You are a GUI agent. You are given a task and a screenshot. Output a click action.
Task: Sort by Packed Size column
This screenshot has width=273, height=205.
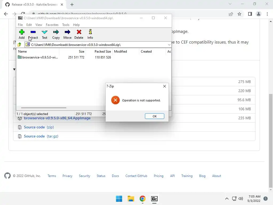coord(99,52)
